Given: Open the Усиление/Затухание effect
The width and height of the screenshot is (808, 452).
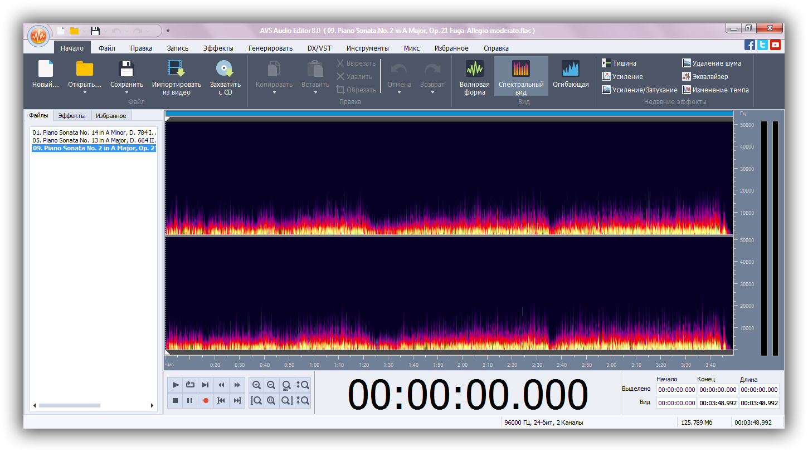Looking at the screenshot, I should click(640, 90).
